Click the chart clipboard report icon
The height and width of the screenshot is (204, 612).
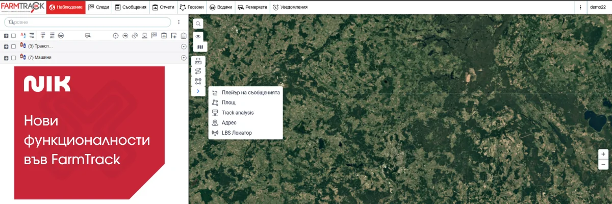(164, 36)
